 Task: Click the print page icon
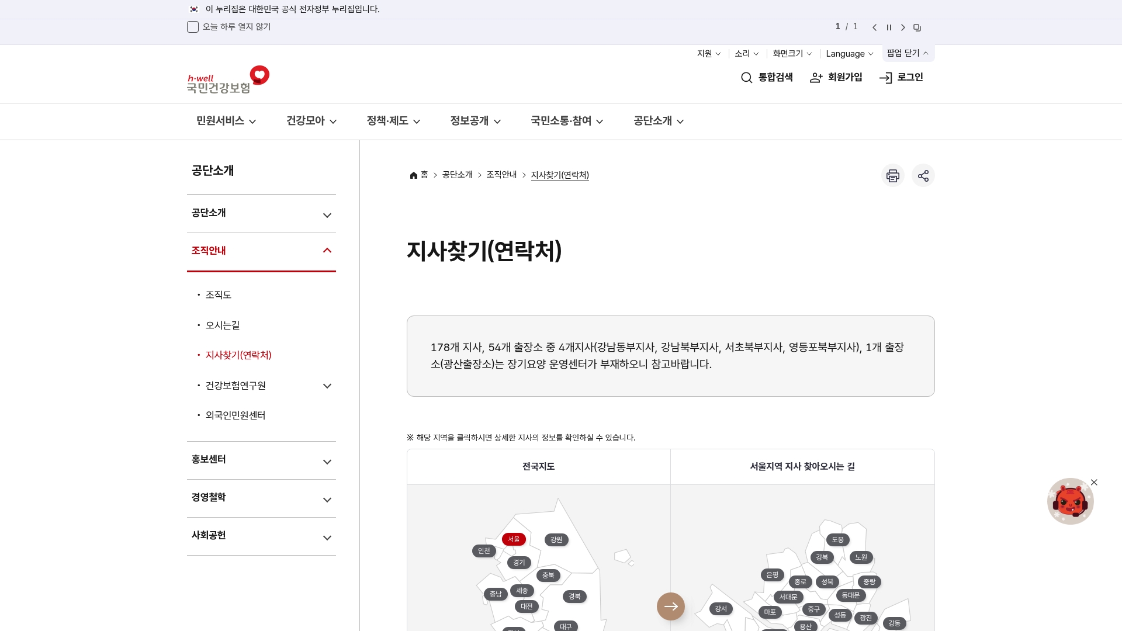click(x=892, y=176)
